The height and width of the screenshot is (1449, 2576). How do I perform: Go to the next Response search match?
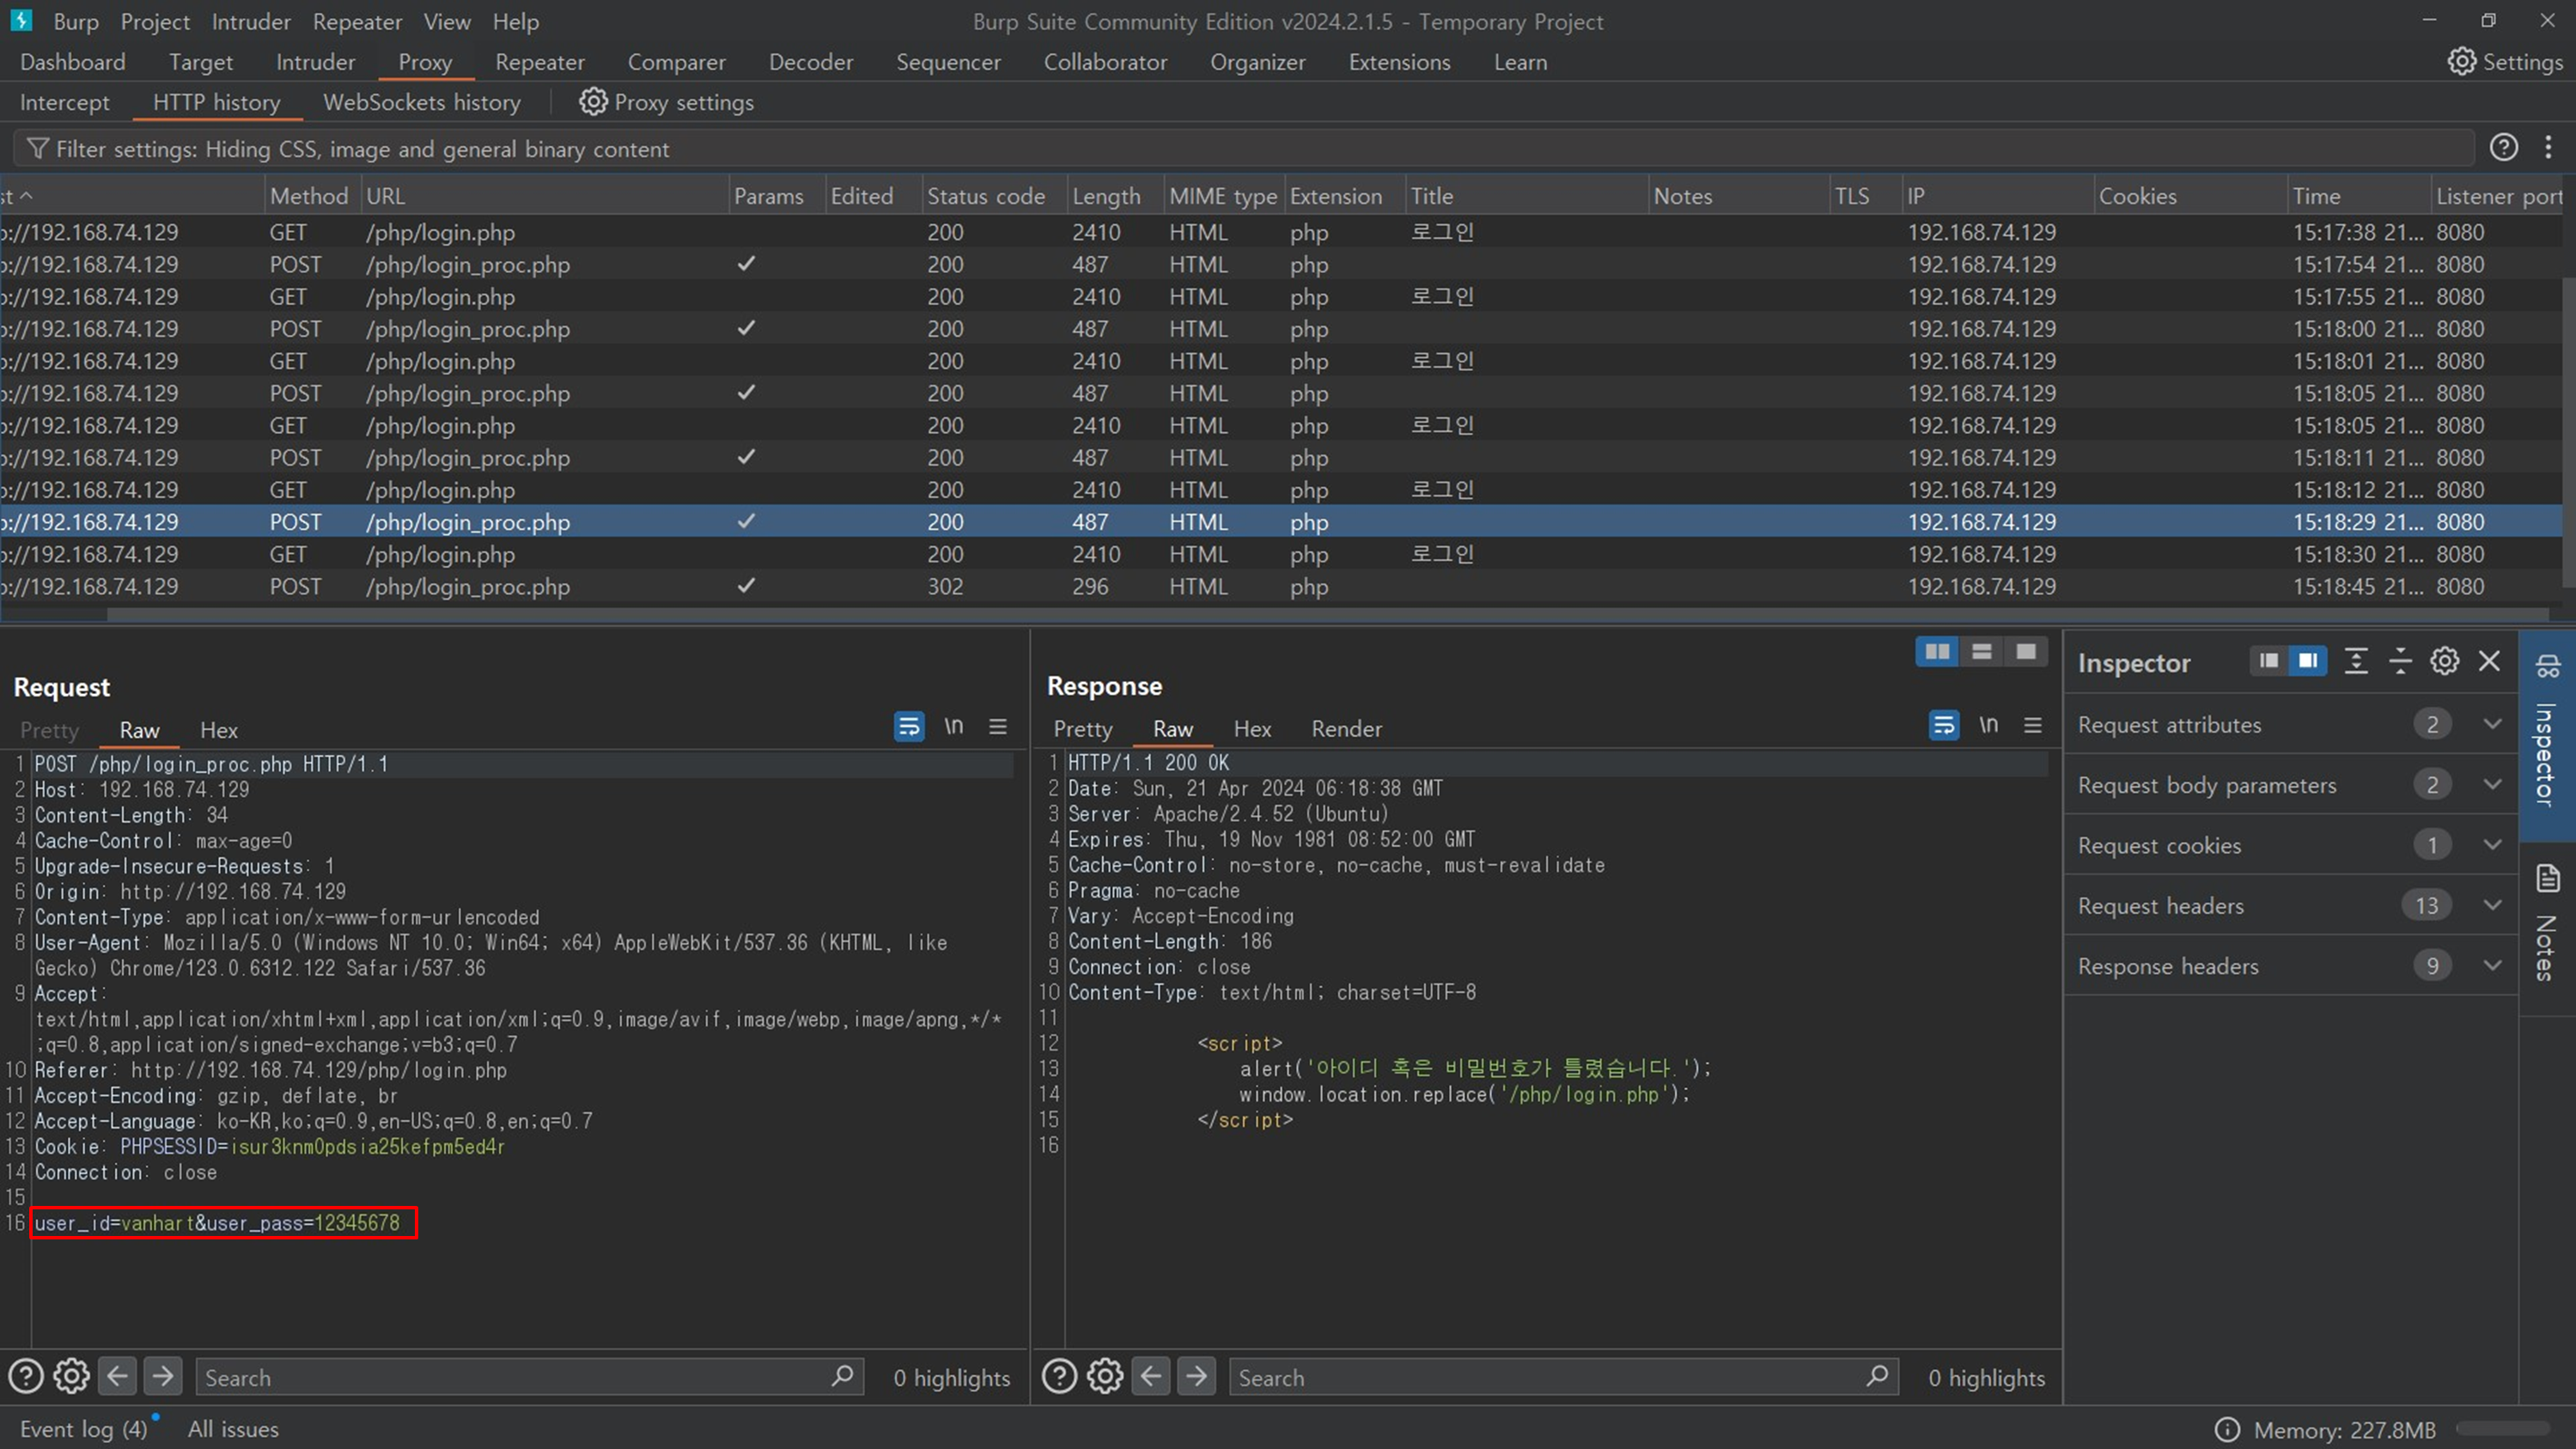(1196, 1377)
